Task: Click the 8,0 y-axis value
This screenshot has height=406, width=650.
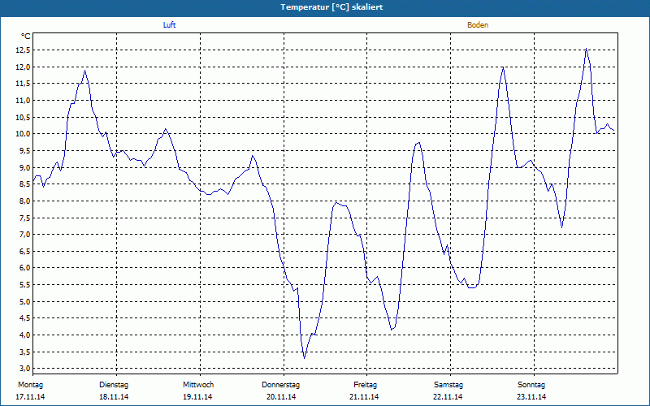Action: 25,201
